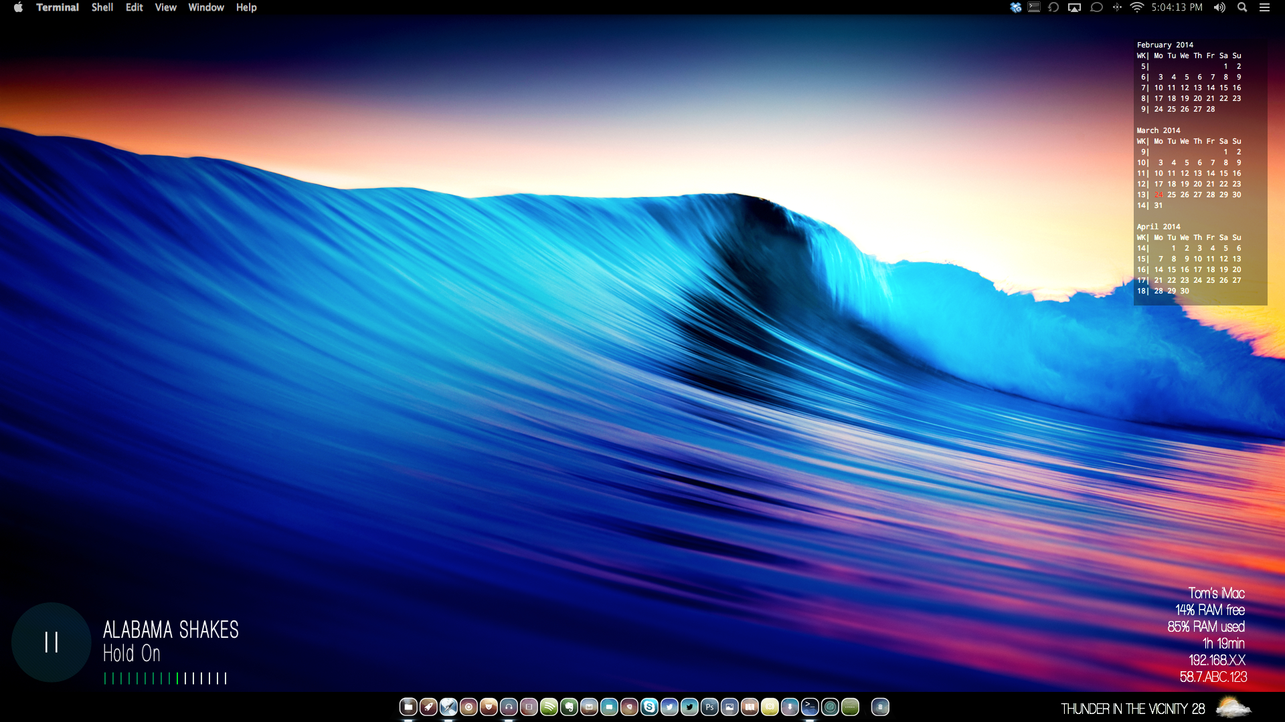1285x722 pixels.
Task: Open the volume menu bar control
Action: click(x=1219, y=7)
